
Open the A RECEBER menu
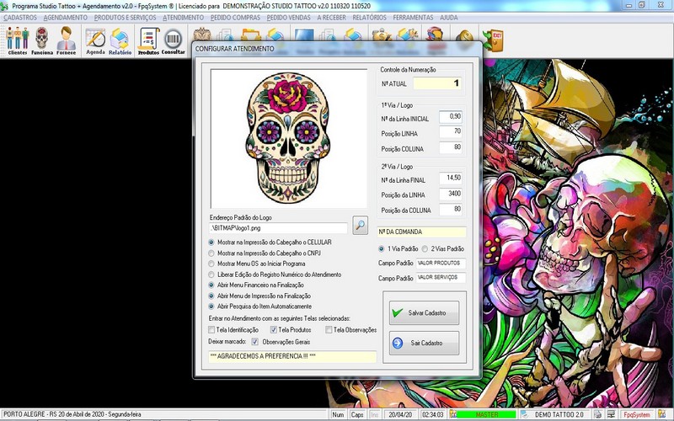331,18
